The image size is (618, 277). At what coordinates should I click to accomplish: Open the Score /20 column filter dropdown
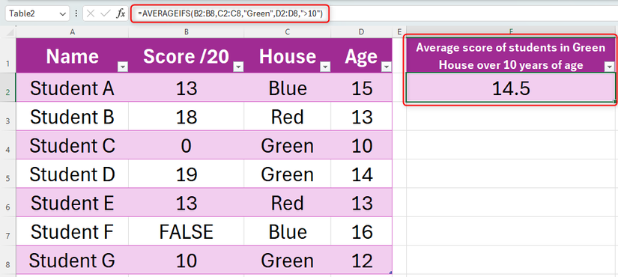(238, 67)
